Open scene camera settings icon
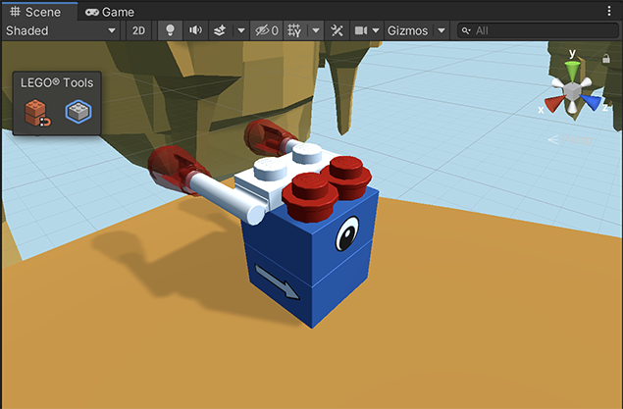623x409 pixels. pyautogui.click(x=361, y=30)
